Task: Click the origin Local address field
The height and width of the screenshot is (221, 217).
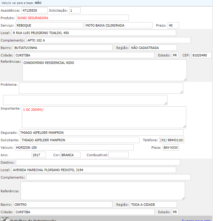Action: pos(94,33)
